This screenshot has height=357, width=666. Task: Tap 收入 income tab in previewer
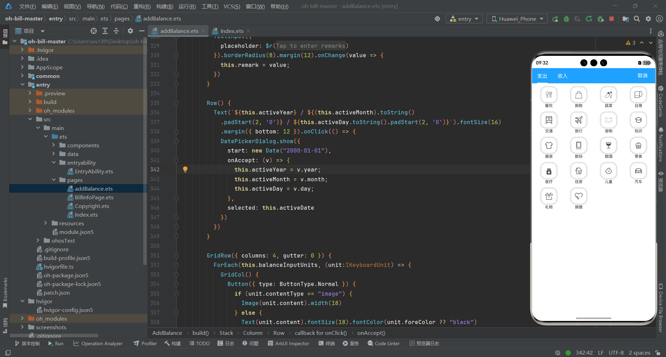[562, 76]
